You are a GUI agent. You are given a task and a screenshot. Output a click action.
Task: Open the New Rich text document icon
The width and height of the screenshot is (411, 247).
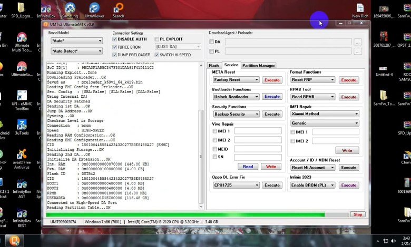coord(360,11)
